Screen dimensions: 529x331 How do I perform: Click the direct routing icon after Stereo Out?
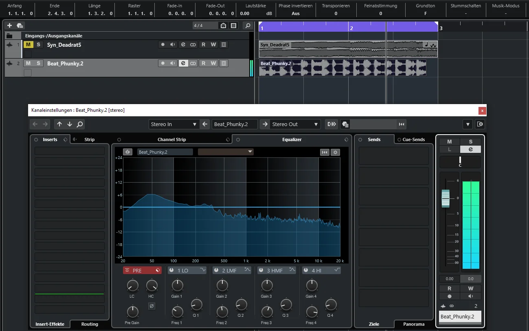(x=332, y=124)
